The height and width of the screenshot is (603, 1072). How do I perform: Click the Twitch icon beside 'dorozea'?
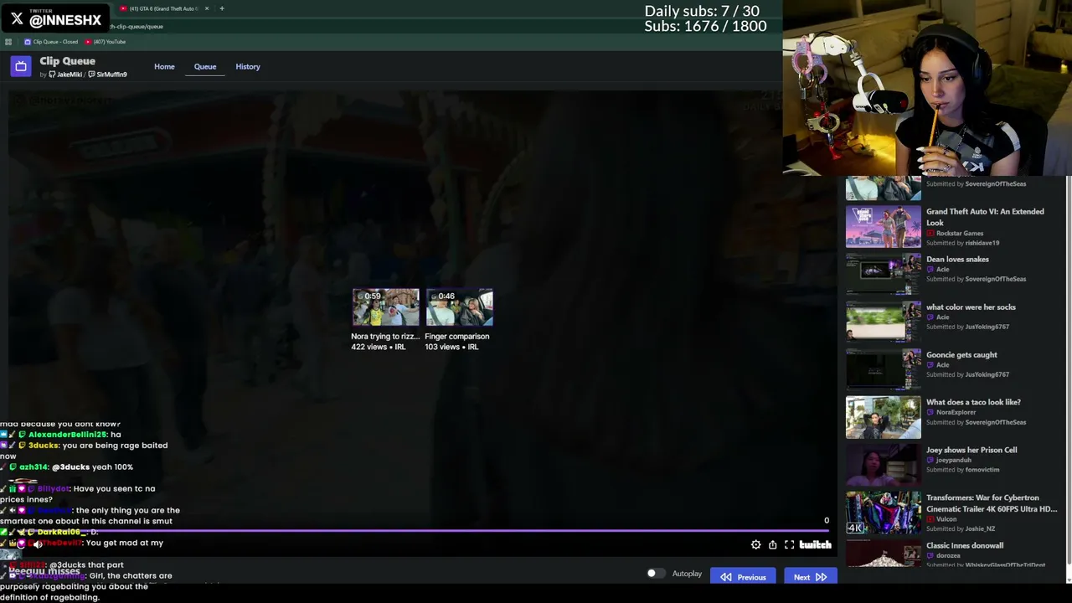click(930, 556)
